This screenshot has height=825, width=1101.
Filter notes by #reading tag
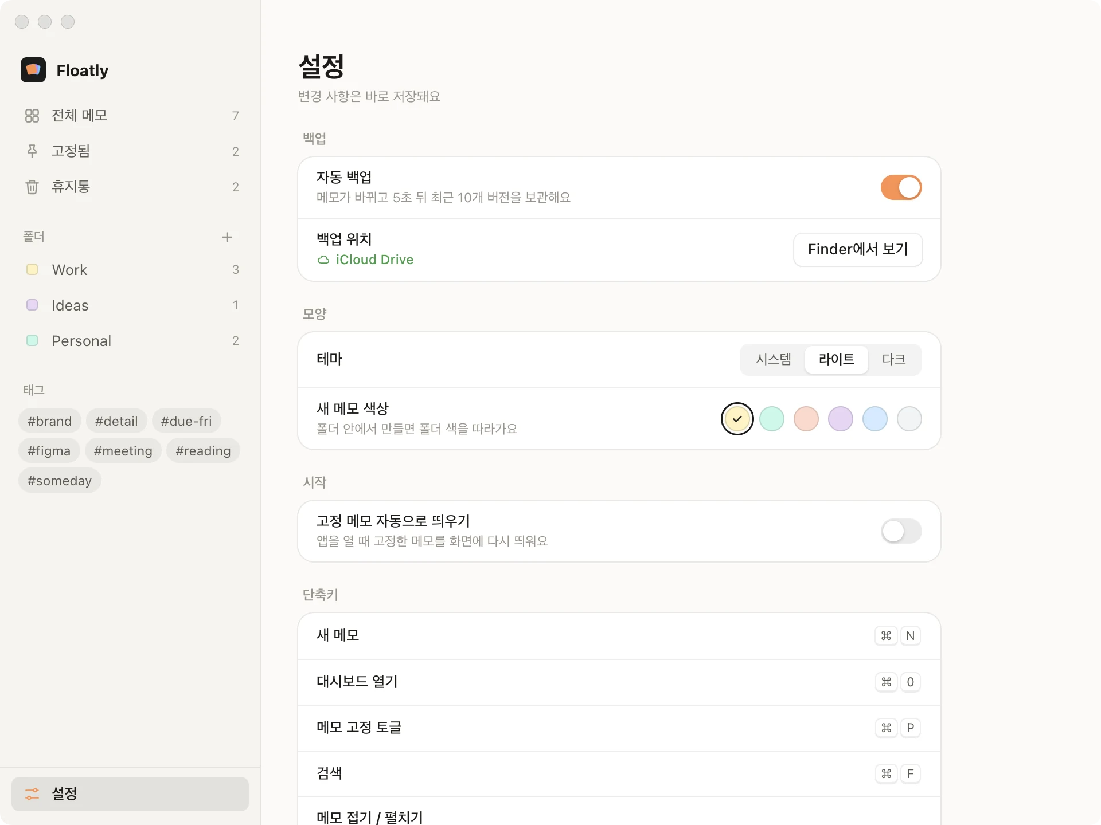[x=203, y=451]
